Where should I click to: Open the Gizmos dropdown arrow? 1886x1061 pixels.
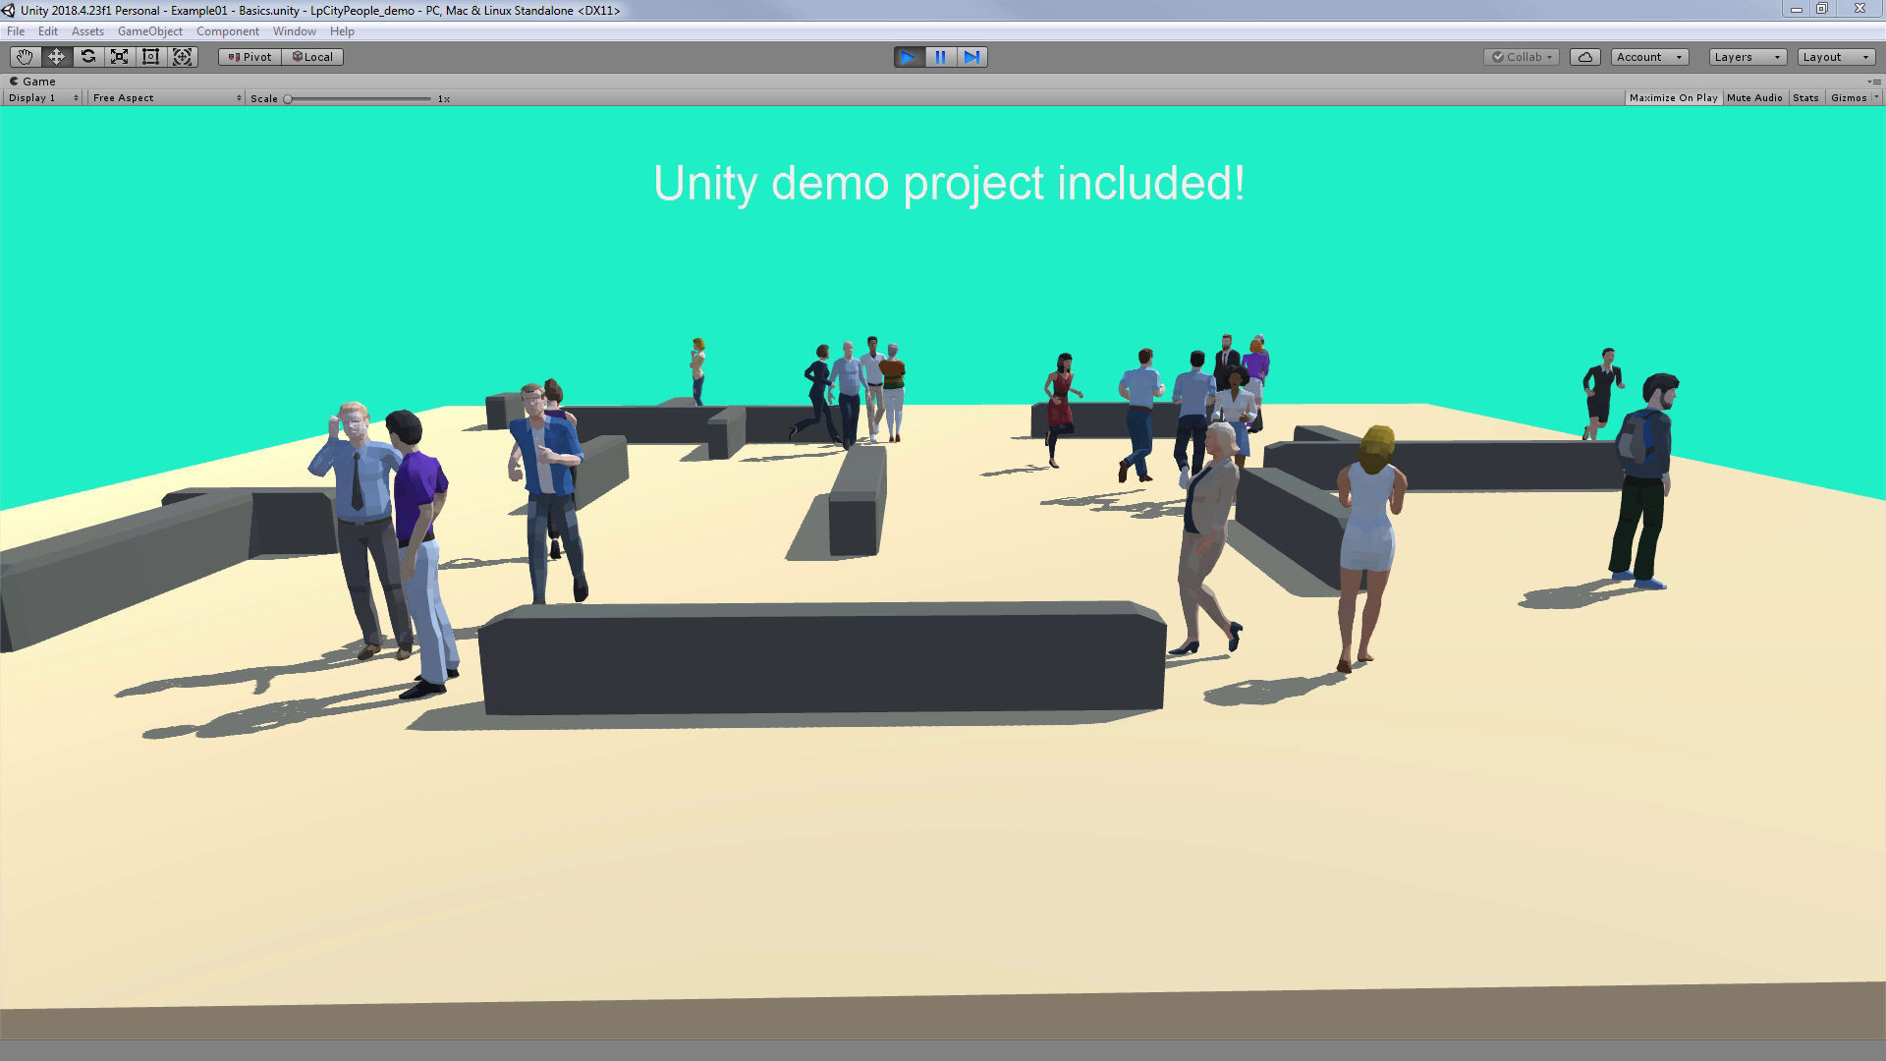pos(1876,98)
